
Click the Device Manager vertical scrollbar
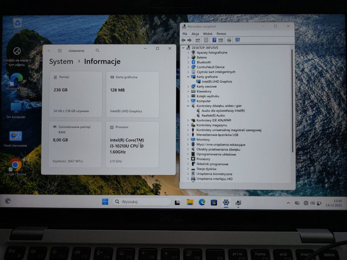pos(292,101)
